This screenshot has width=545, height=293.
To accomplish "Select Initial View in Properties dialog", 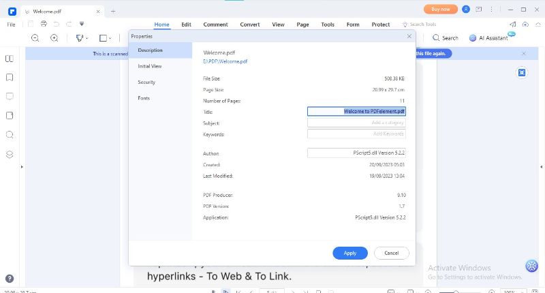I will click(160, 66).
